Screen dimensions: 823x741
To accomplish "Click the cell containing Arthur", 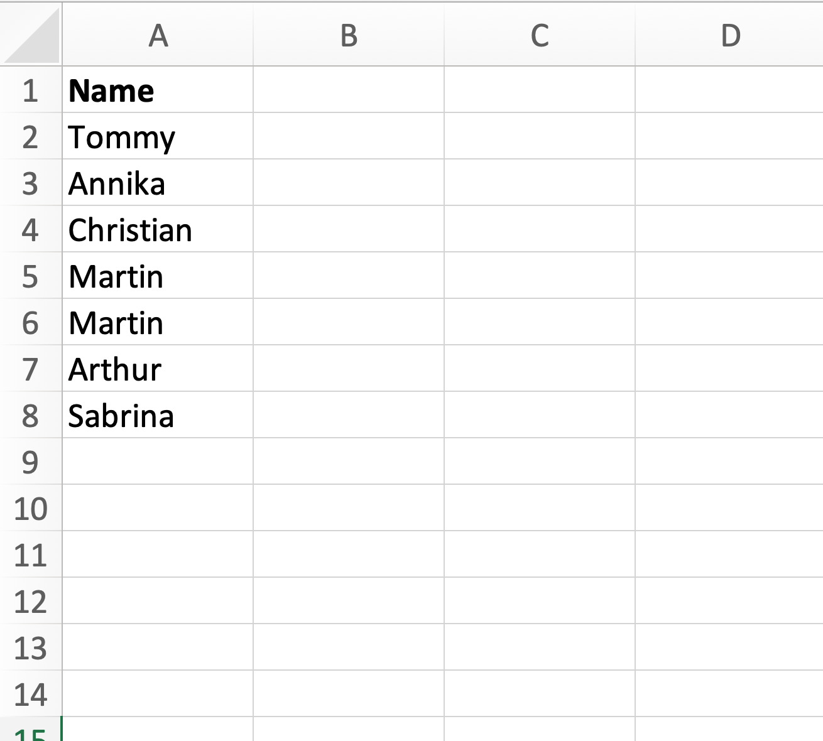I will [158, 369].
